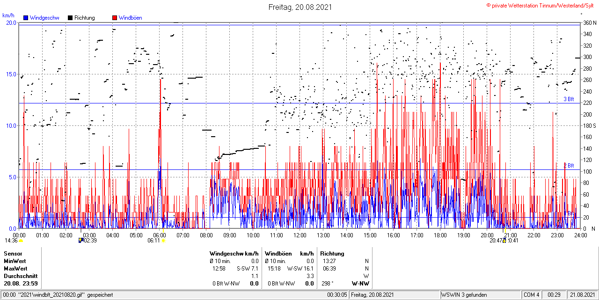Click the km/h unit label above left axis
The image size is (599, 300).
click(x=9, y=15)
